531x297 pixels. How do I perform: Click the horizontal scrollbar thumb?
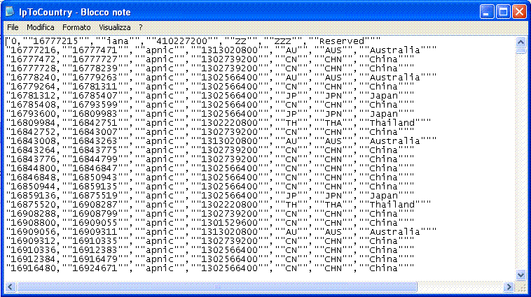[216, 287]
